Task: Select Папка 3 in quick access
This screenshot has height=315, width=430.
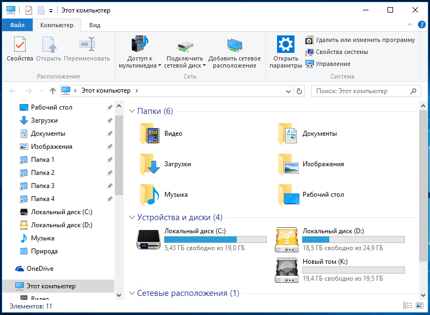Action: 37,186
